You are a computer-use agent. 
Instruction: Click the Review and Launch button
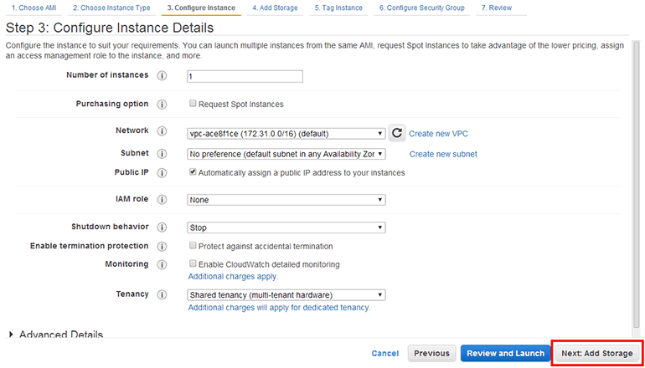505,353
